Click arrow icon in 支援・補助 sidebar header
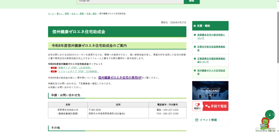The image size is (279, 132). pos(194,26)
